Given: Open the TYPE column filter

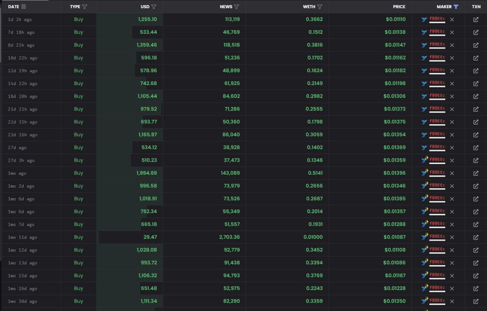Looking at the screenshot, I should click(x=84, y=6).
